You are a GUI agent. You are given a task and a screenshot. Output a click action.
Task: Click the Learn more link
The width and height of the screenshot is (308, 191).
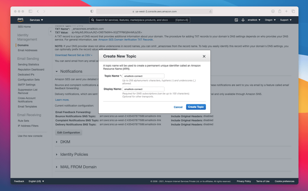coord(62,100)
